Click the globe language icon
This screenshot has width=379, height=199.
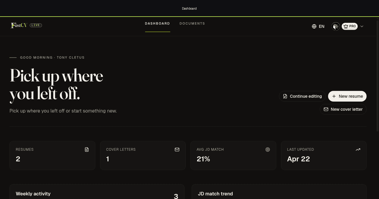314,27
